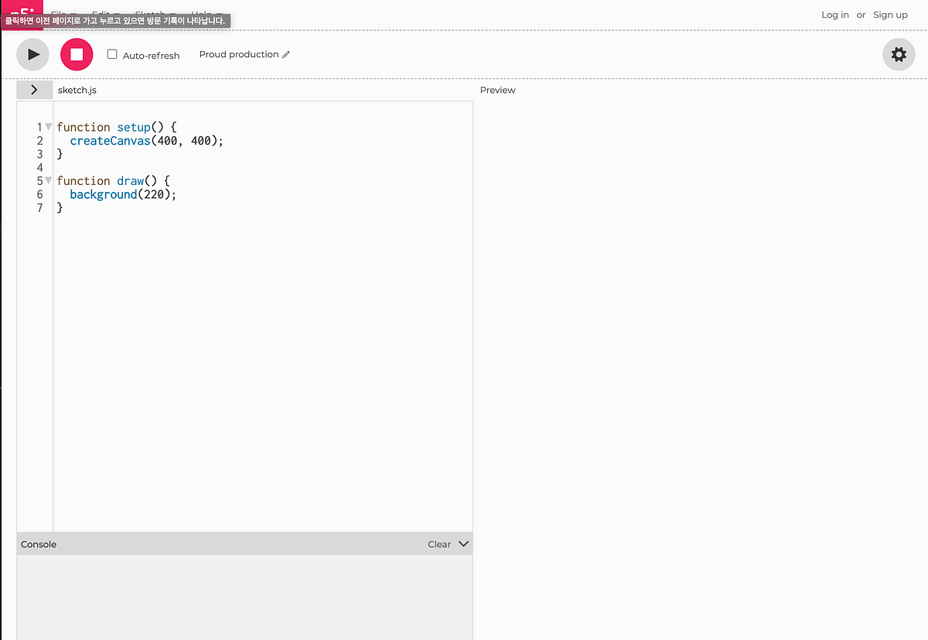Open Settings with the gear icon
Image resolution: width=928 pixels, height=640 pixels.
click(899, 54)
